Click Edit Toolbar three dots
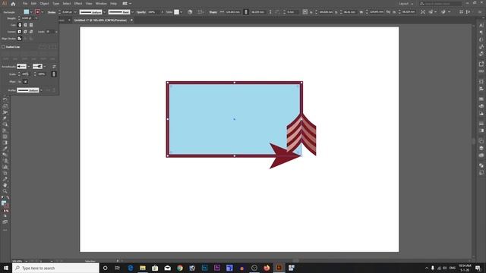The width and height of the screenshot is (486, 273). [x=5, y=230]
